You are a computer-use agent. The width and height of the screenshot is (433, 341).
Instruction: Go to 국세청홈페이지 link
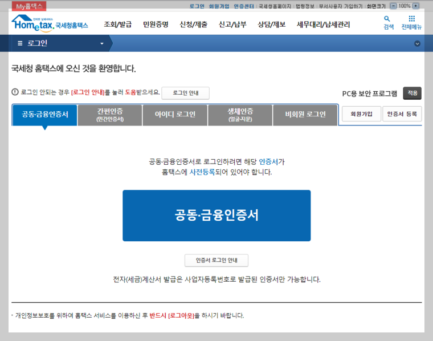tap(275, 6)
